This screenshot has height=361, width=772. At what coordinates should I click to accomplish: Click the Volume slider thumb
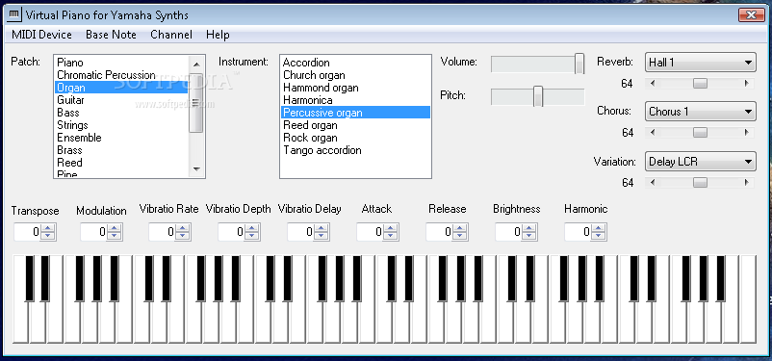click(579, 64)
